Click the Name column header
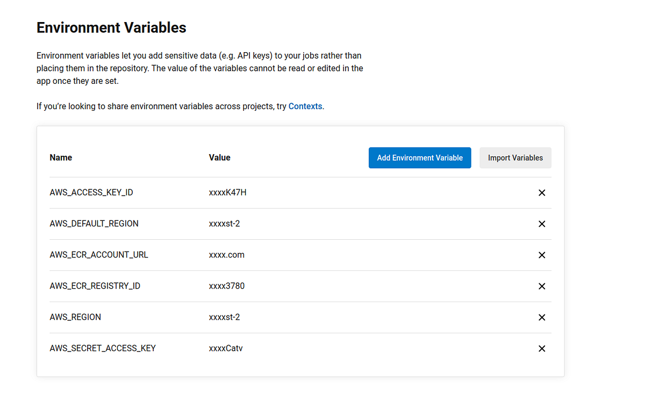The image size is (645, 415). [61, 158]
